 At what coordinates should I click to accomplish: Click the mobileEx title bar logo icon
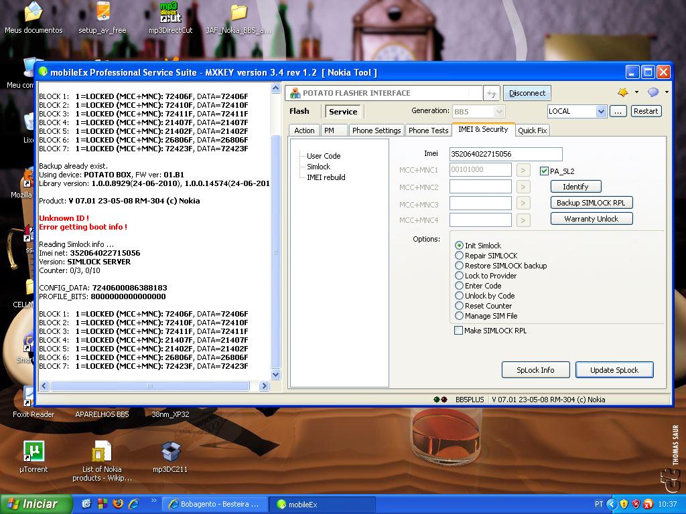pos(43,72)
